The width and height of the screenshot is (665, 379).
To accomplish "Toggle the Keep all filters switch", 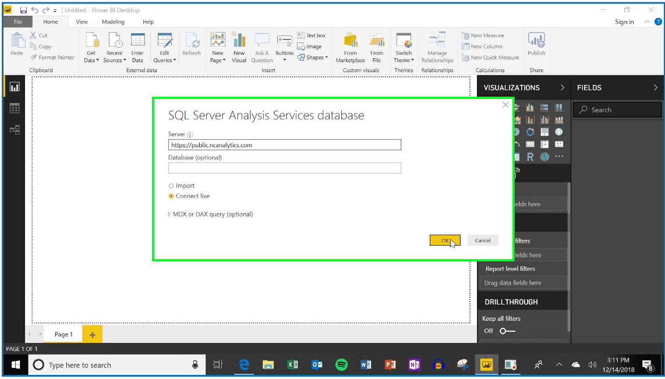I will coord(507,331).
